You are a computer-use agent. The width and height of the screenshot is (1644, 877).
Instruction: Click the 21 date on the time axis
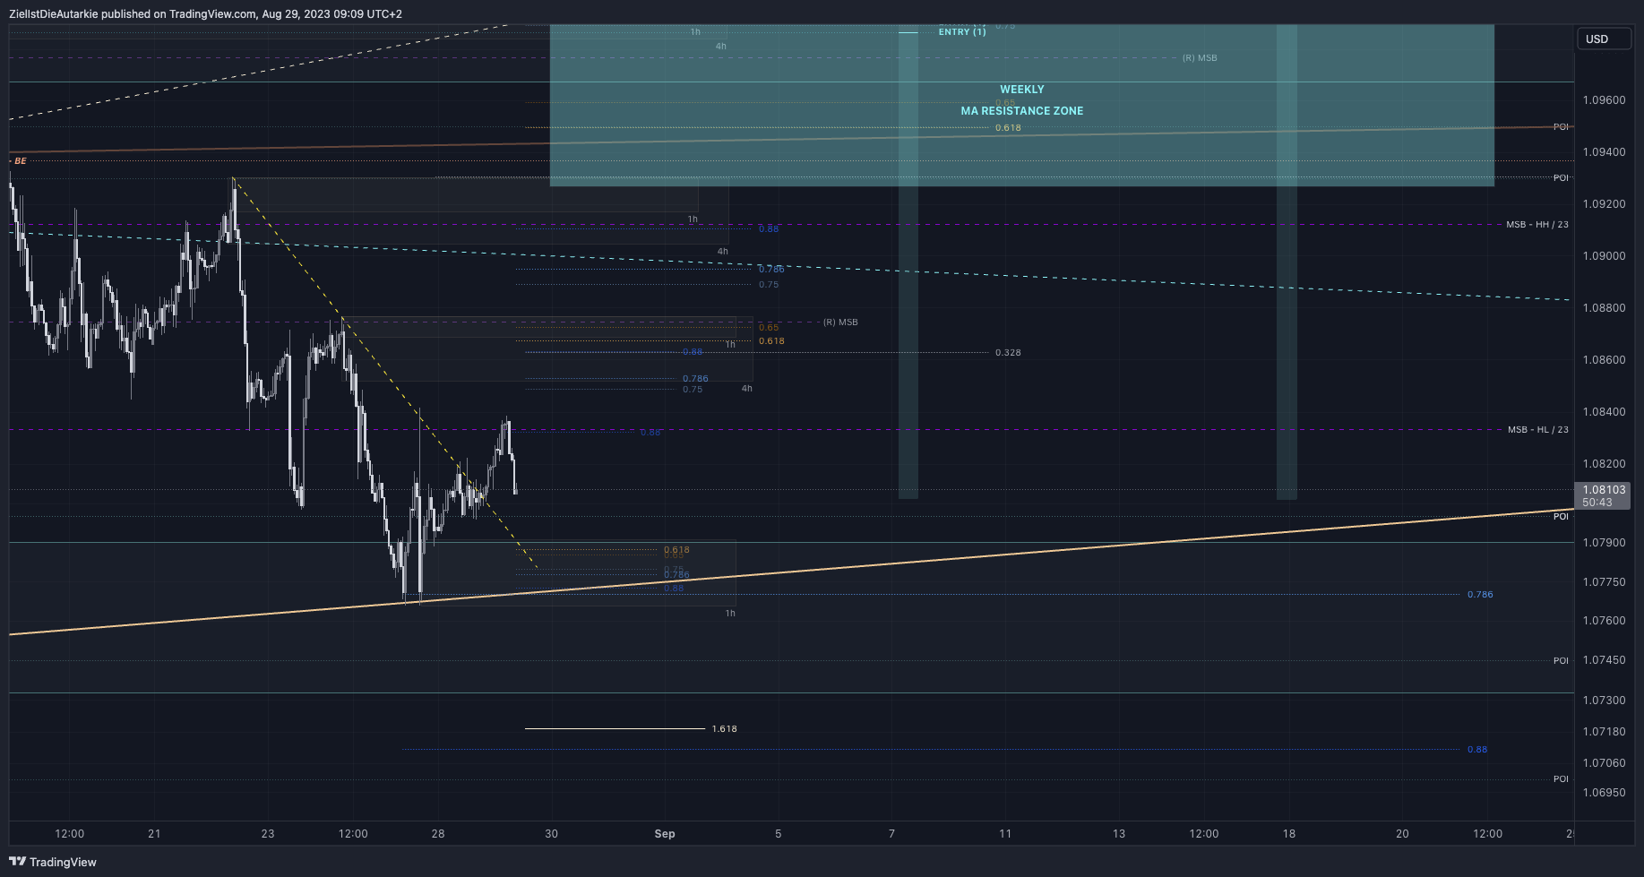pyautogui.click(x=154, y=834)
